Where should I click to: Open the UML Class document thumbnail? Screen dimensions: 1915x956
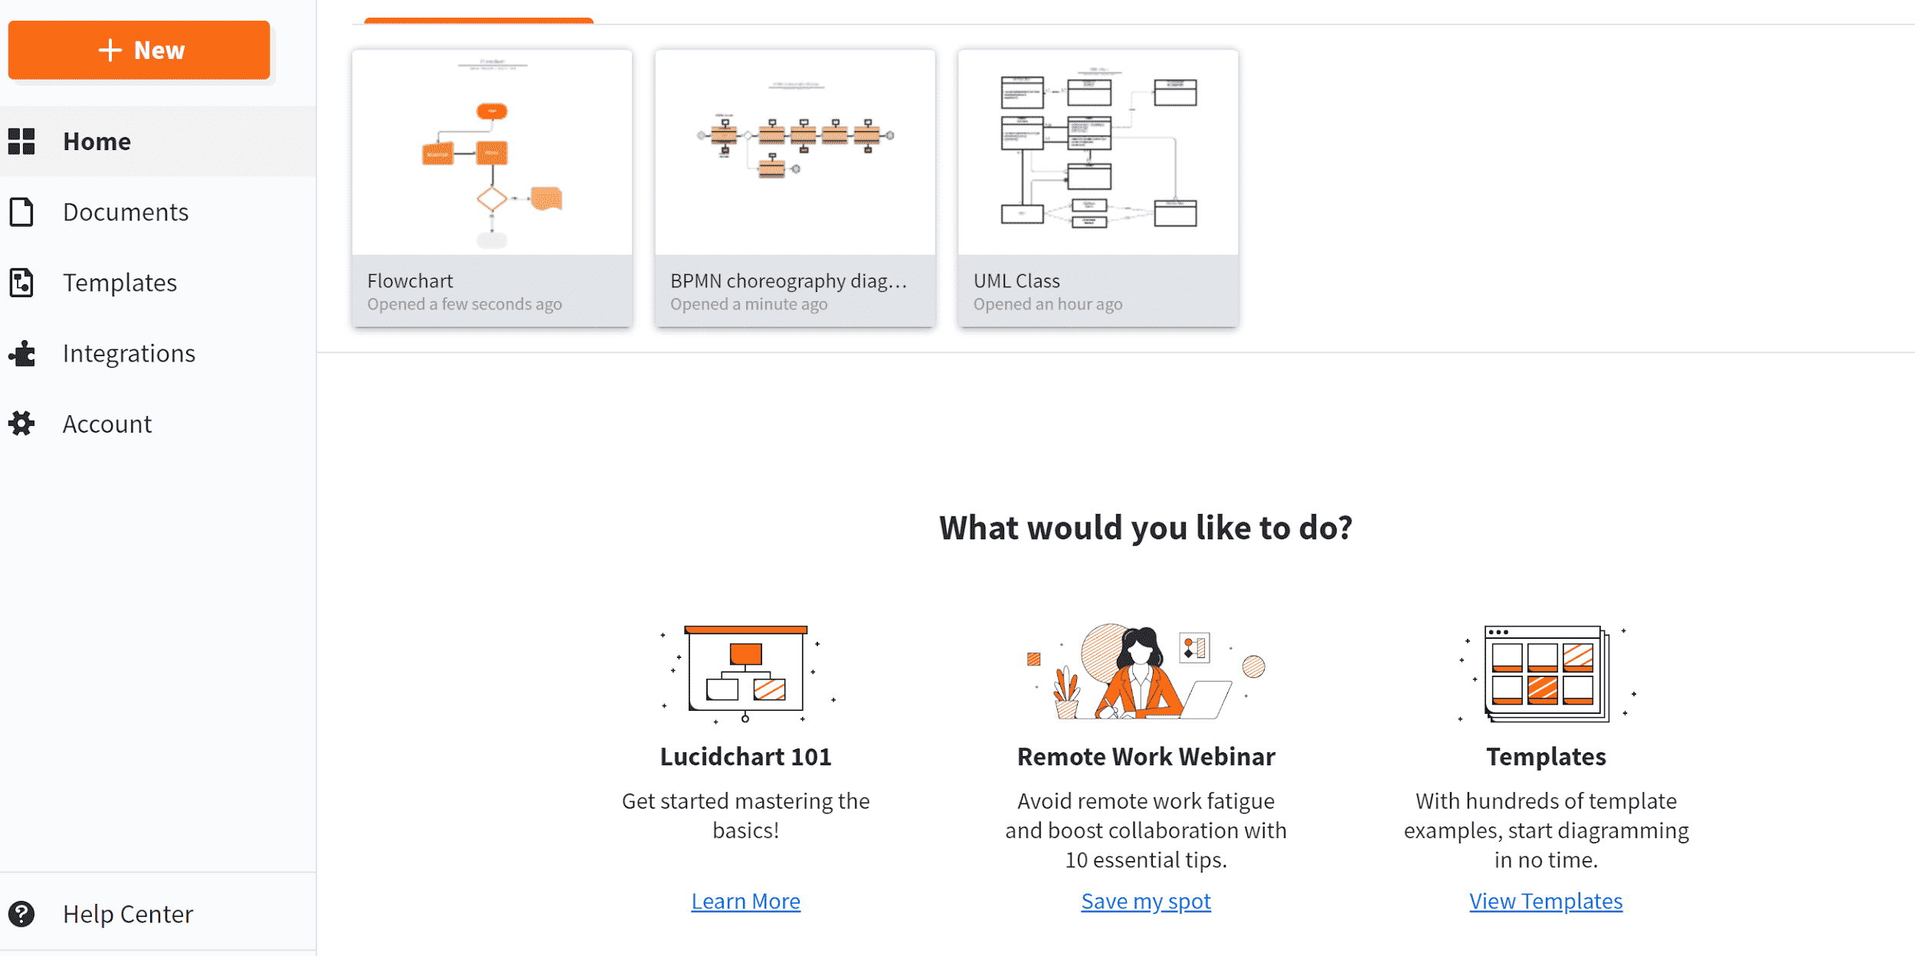[x=1097, y=149]
